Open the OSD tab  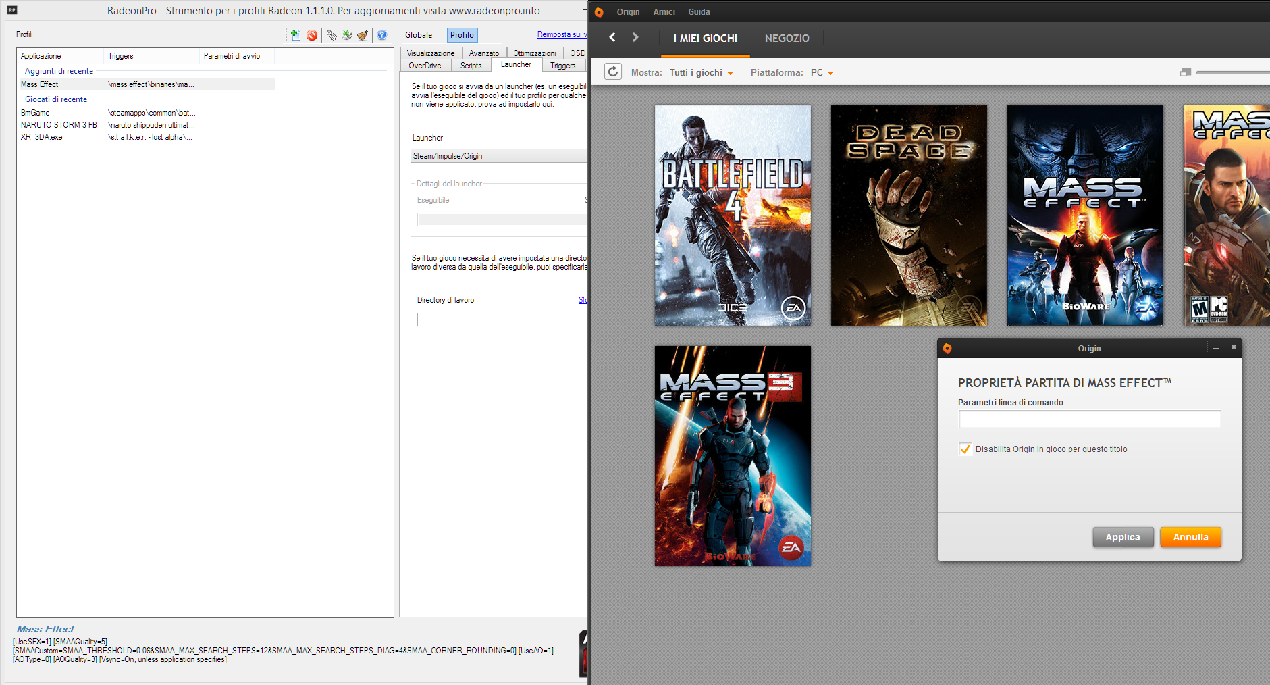(577, 53)
